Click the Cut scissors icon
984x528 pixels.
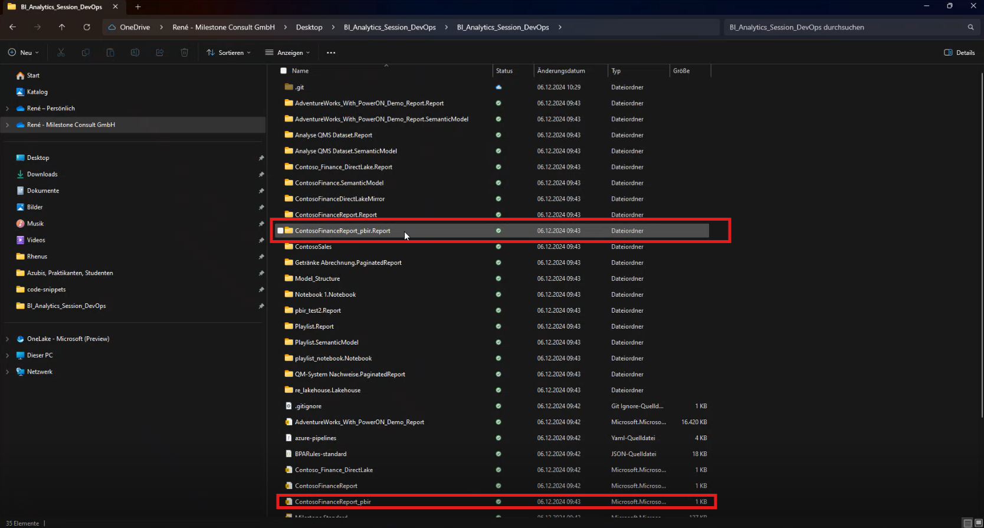pos(61,53)
